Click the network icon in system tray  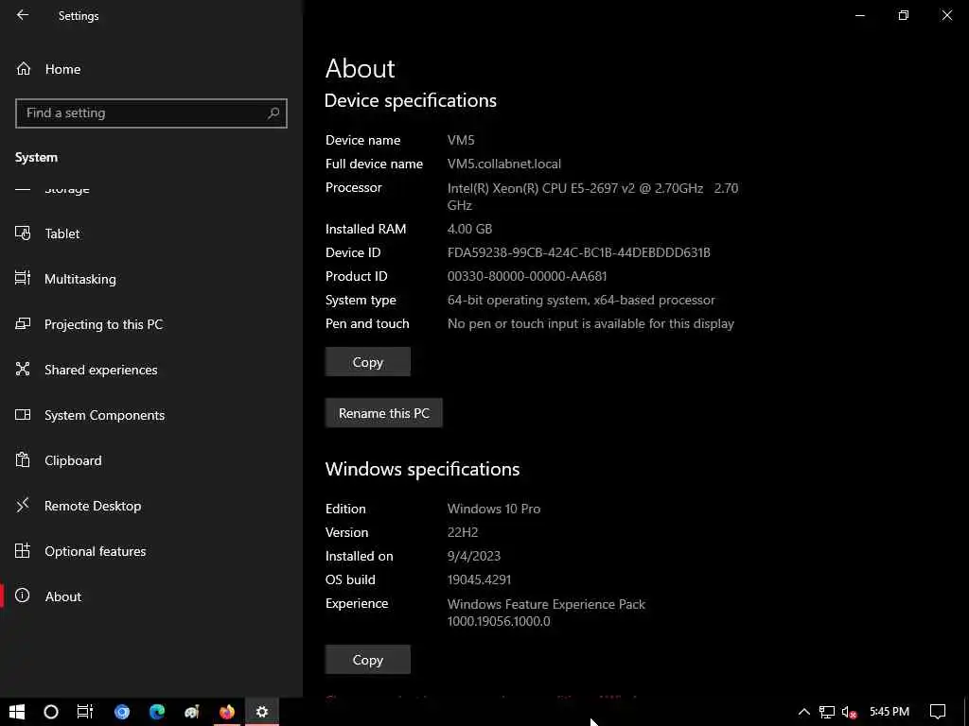point(827,712)
